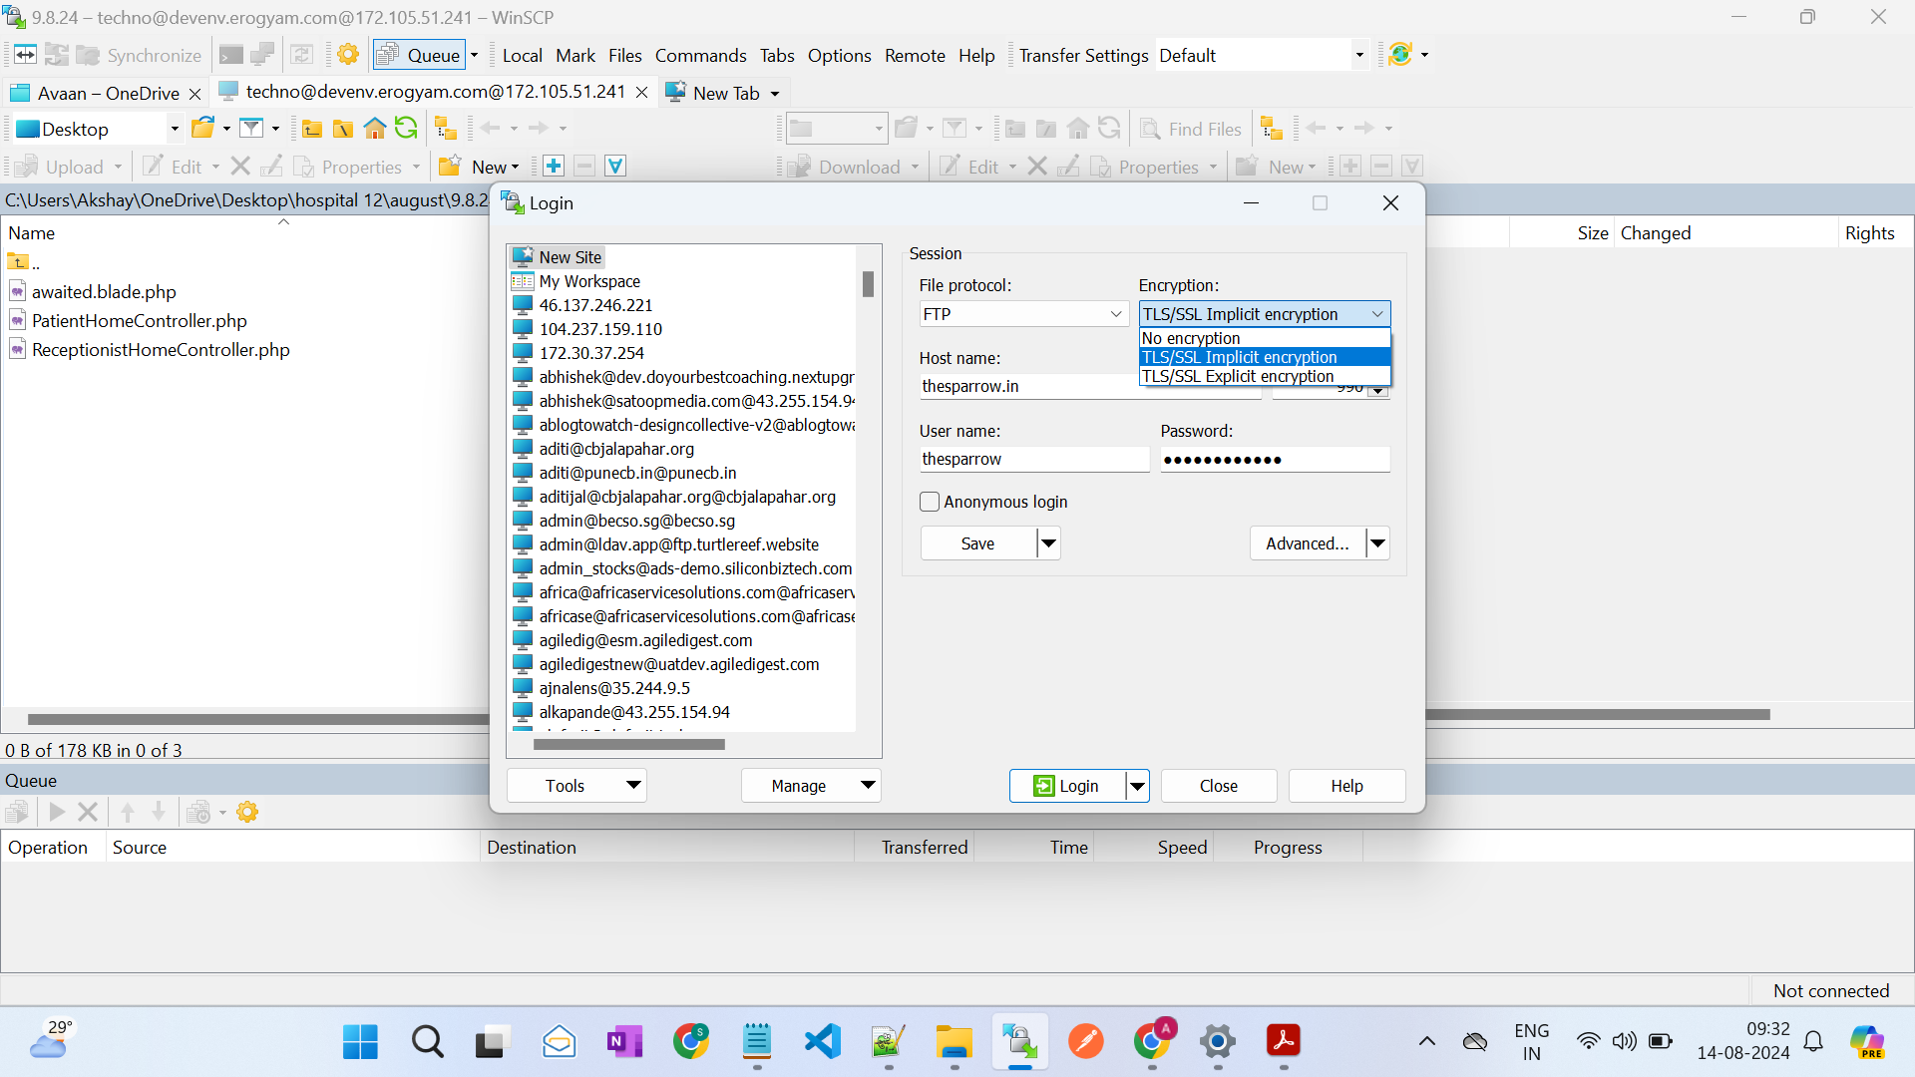The image size is (1915, 1077).
Task: Open Adobe Acrobat from taskbar
Action: (x=1284, y=1042)
